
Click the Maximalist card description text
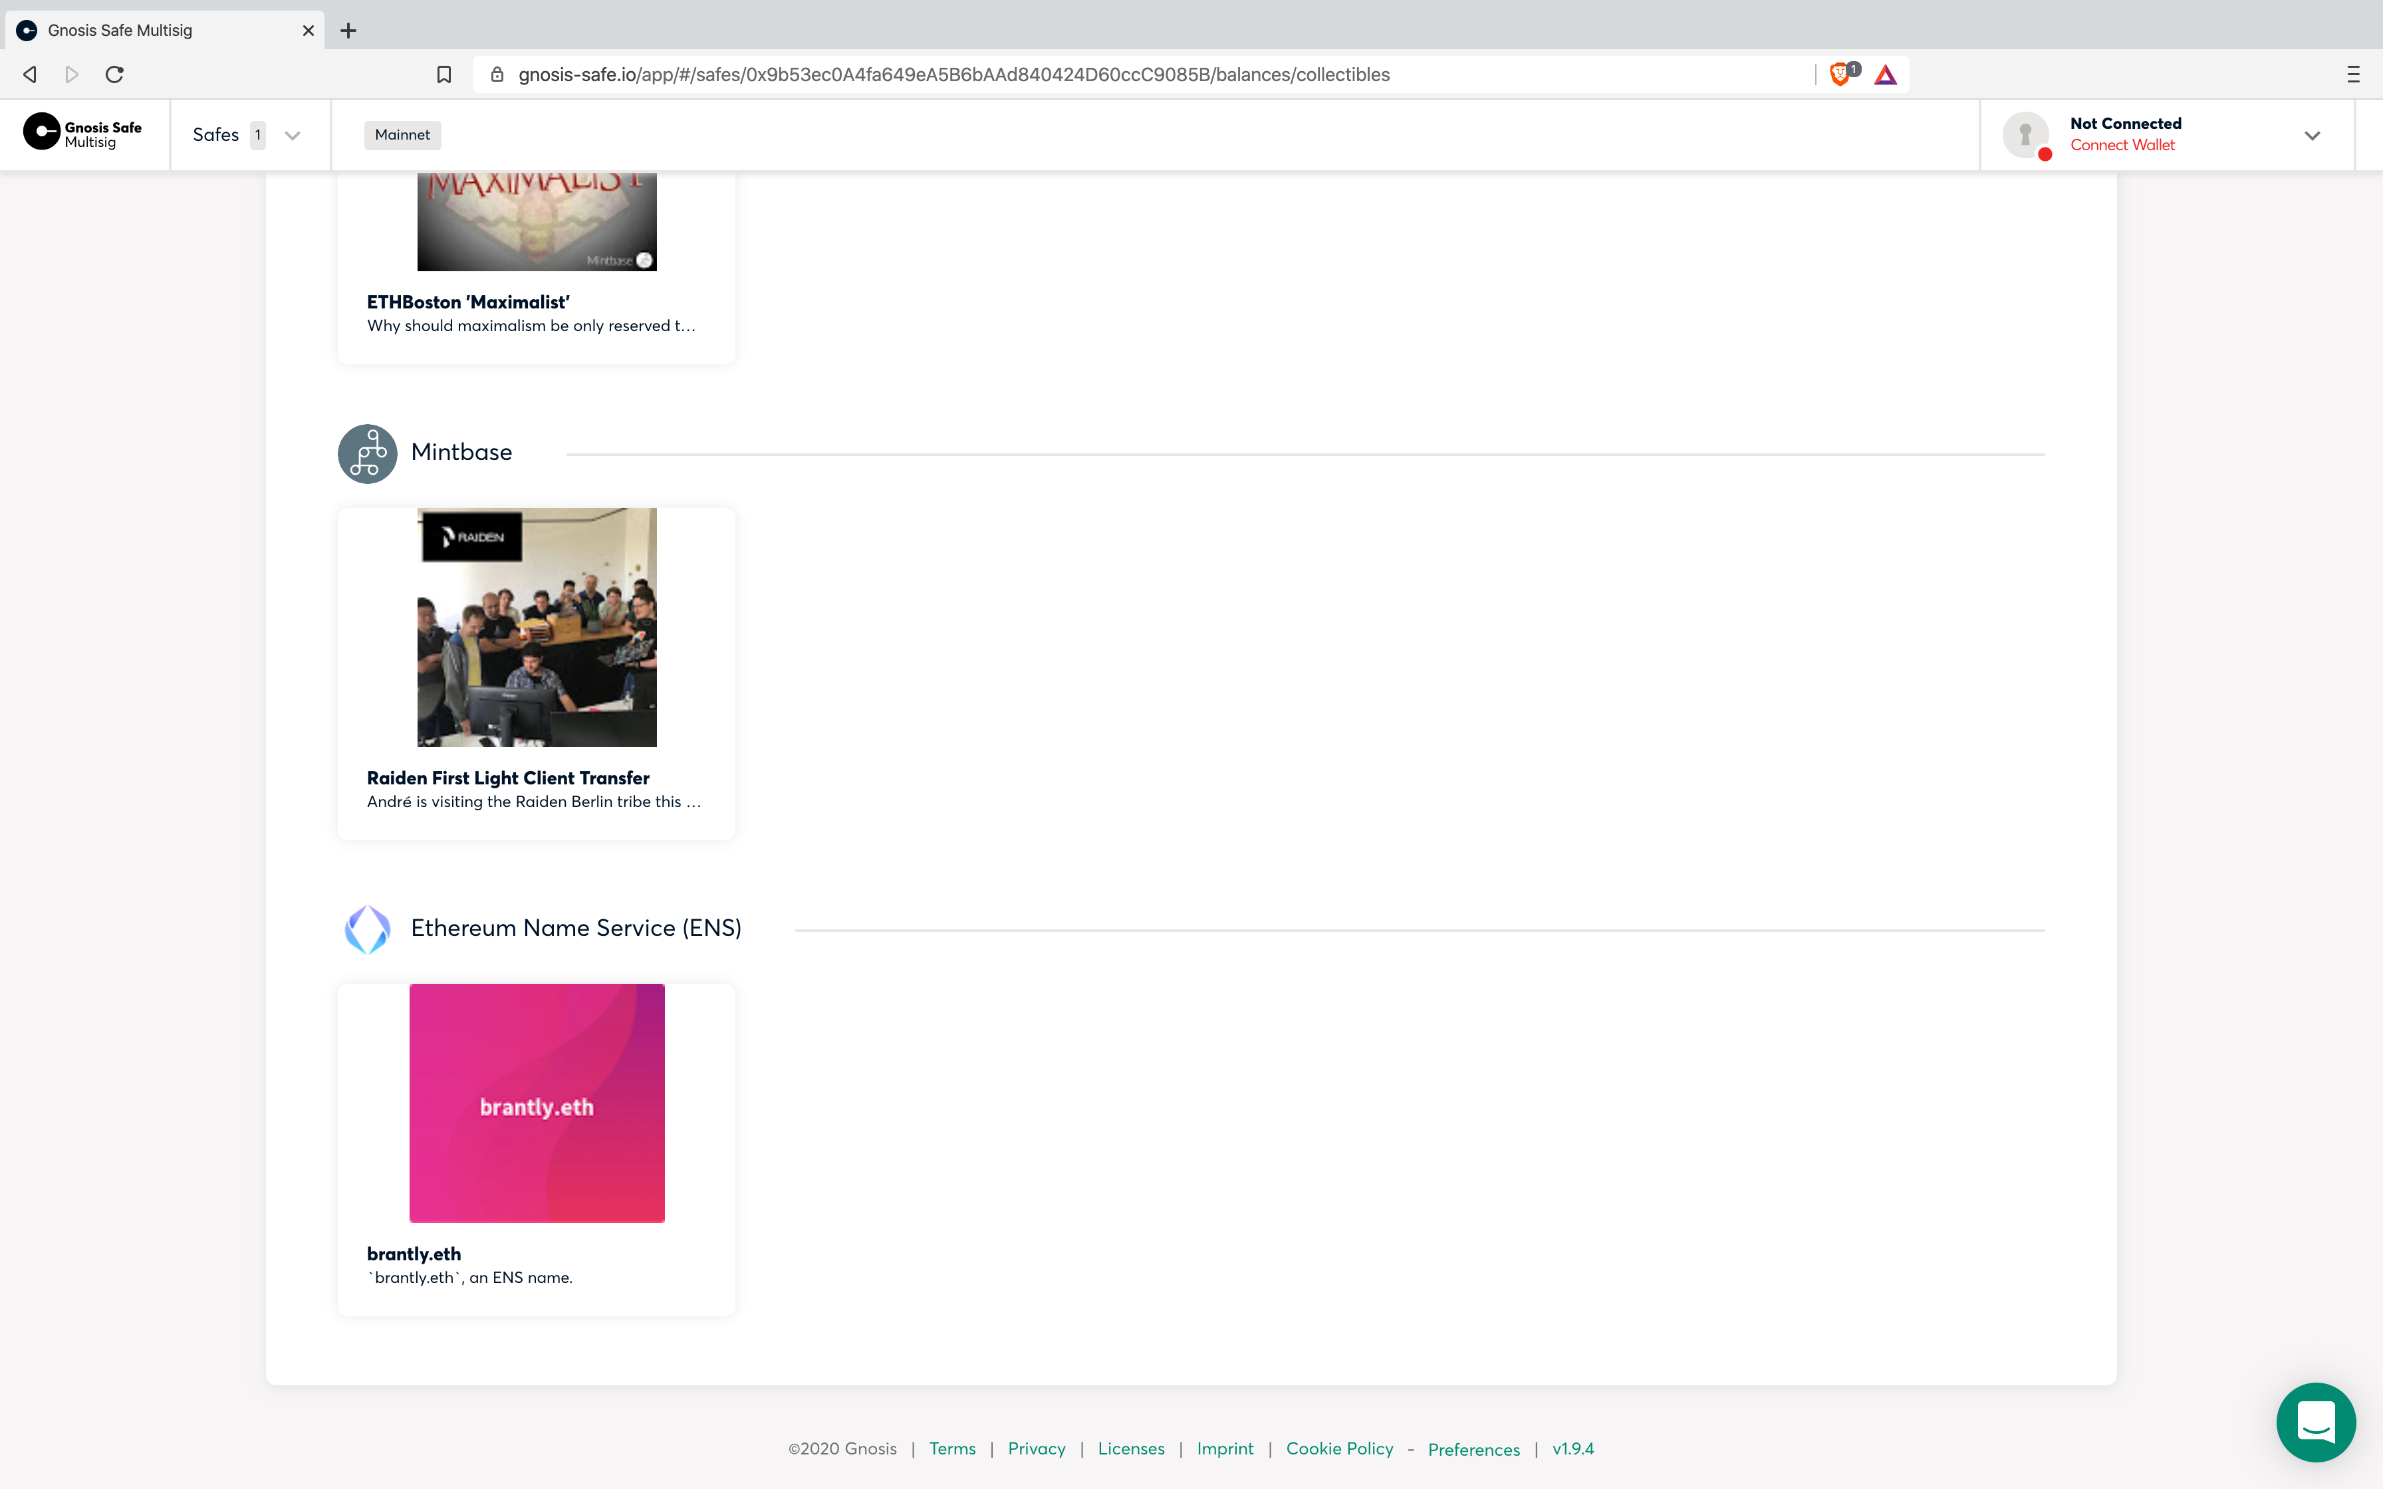tap(531, 326)
